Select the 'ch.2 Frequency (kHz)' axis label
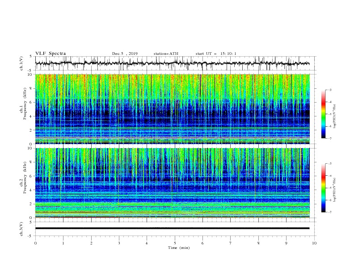Screen dimensions: 354x273 pyautogui.click(x=23, y=178)
